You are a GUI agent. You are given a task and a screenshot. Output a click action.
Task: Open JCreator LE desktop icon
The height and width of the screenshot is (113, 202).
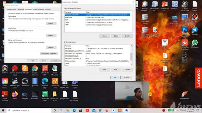pos(175,5)
